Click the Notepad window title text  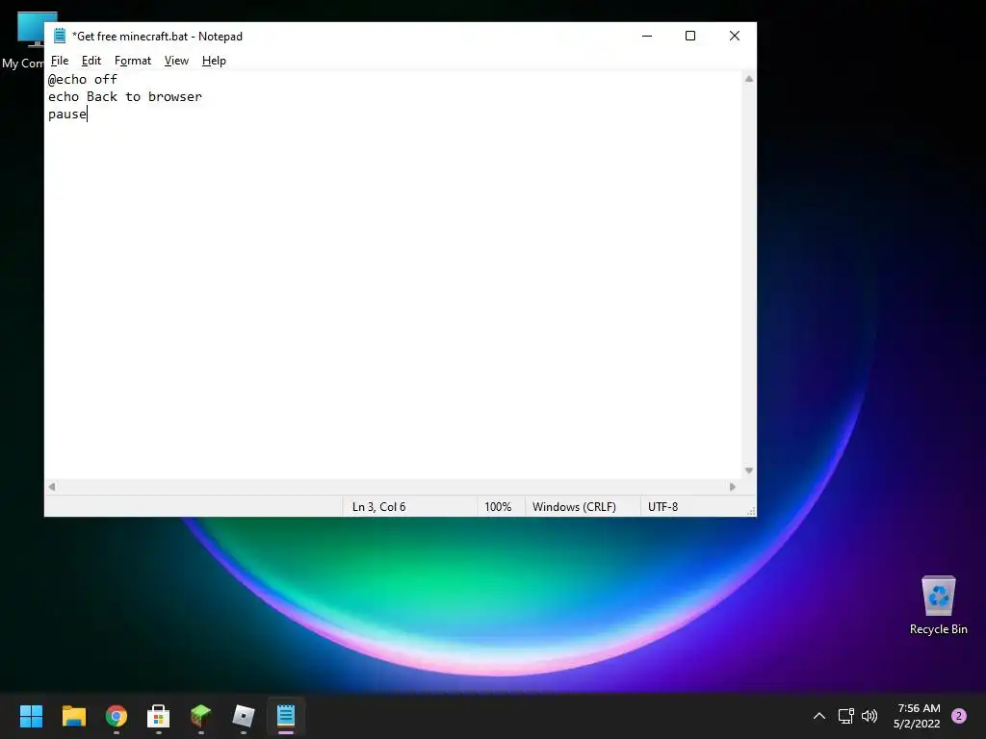(157, 36)
